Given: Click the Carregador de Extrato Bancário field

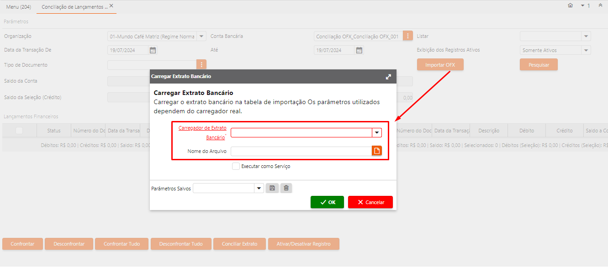Looking at the screenshot, I should 301,132.
